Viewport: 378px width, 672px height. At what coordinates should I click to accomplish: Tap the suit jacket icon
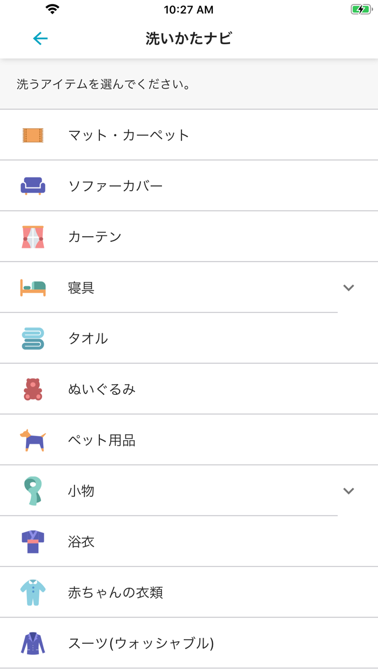tap(33, 643)
